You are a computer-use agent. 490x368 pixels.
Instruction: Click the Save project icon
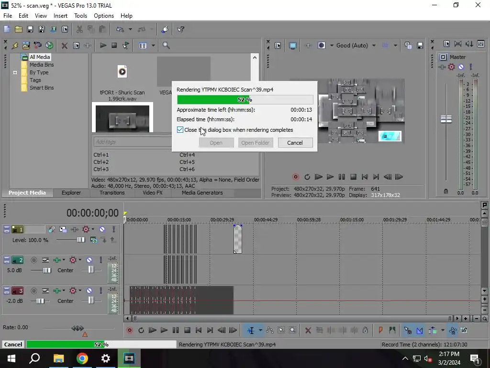[30, 29]
